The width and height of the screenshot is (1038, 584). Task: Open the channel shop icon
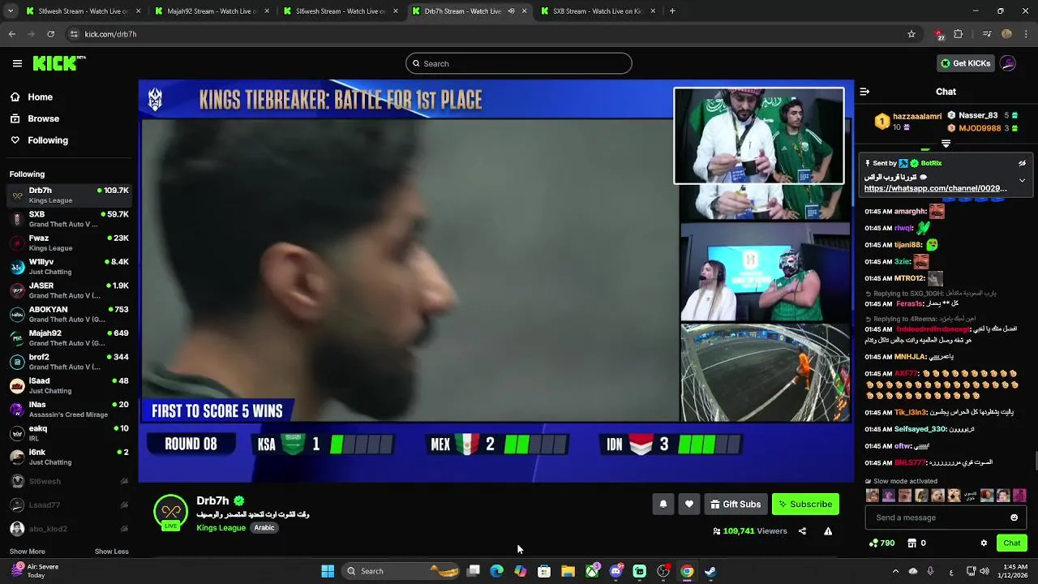(x=911, y=543)
